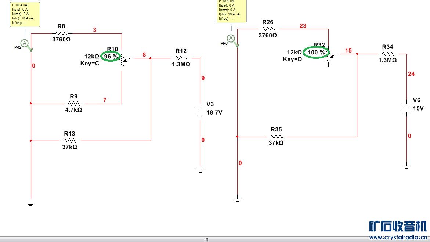Select the V6 15V battery symbol

coord(406,108)
